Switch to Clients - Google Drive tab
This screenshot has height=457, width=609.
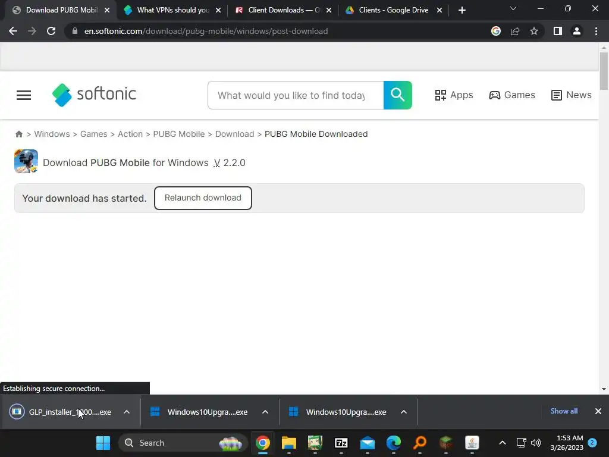pyautogui.click(x=393, y=10)
